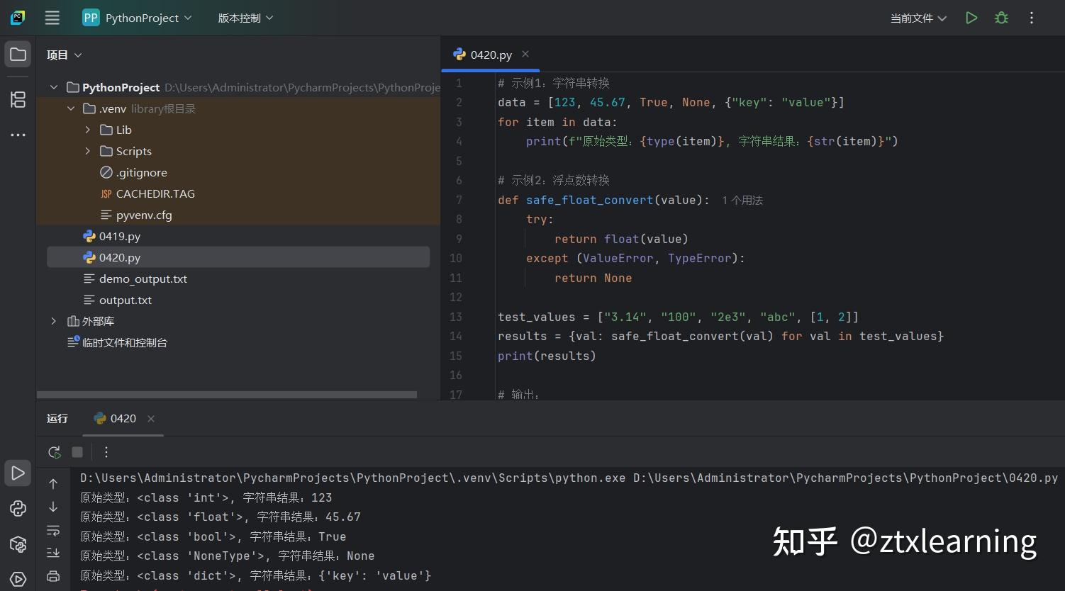Viewport: 1065px width, 591px height.
Task: Navigate up in console stack trace
Action: (x=53, y=483)
